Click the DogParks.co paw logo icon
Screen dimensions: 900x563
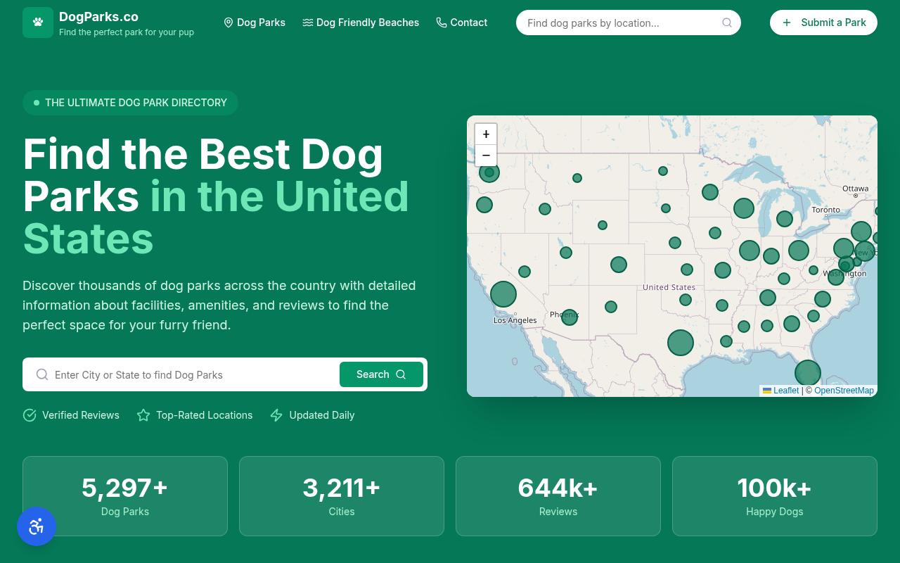38,23
